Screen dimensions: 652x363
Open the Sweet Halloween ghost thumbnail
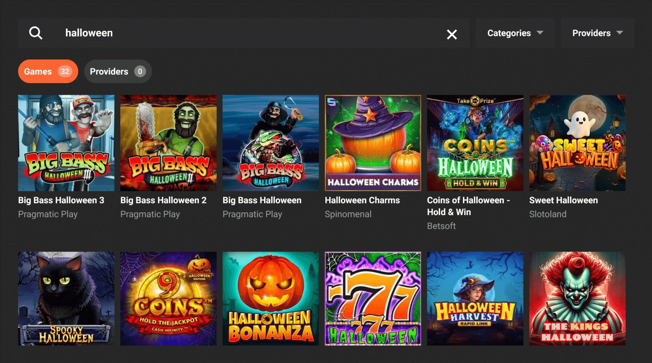[577, 143]
